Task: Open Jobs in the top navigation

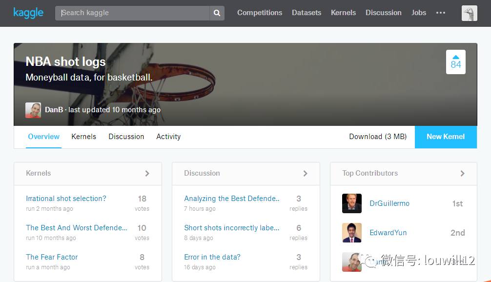Action: (419, 13)
